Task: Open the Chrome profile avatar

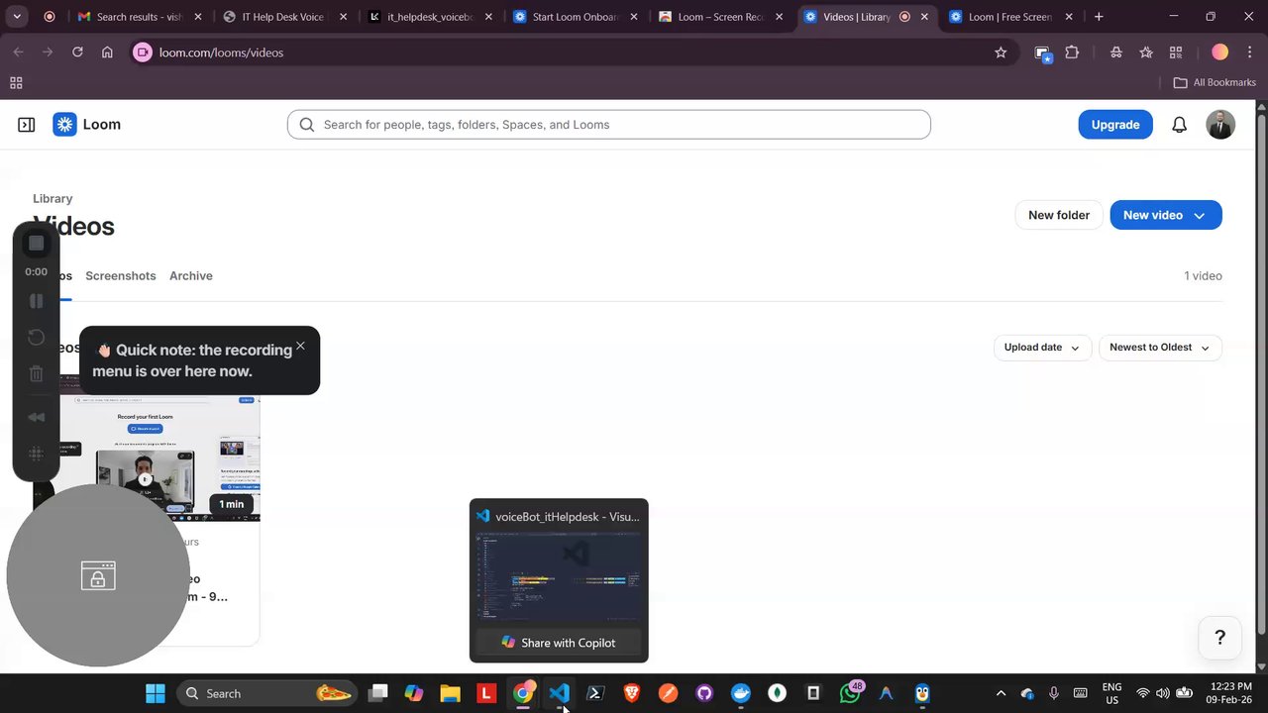Action: tap(1220, 52)
